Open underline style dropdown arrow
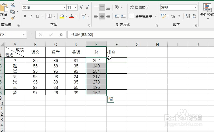 [42, 16]
